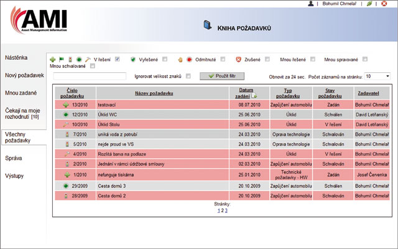This screenshot has height=249, width=398.
Task: Focus the filter text input field
Action: (x=90, y=76)
